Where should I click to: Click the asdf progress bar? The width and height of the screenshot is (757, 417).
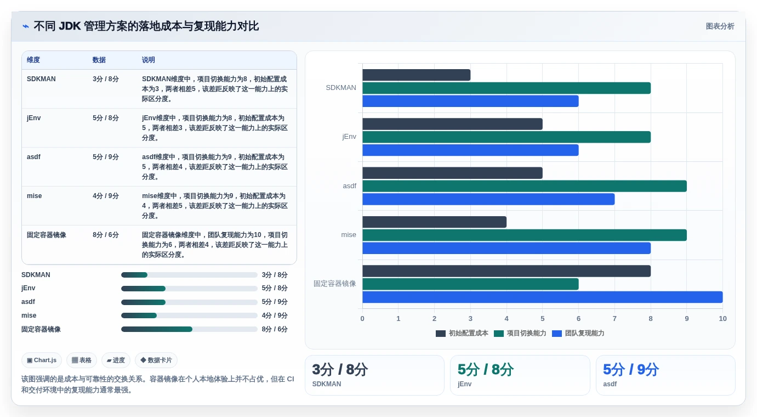point(189,302)
